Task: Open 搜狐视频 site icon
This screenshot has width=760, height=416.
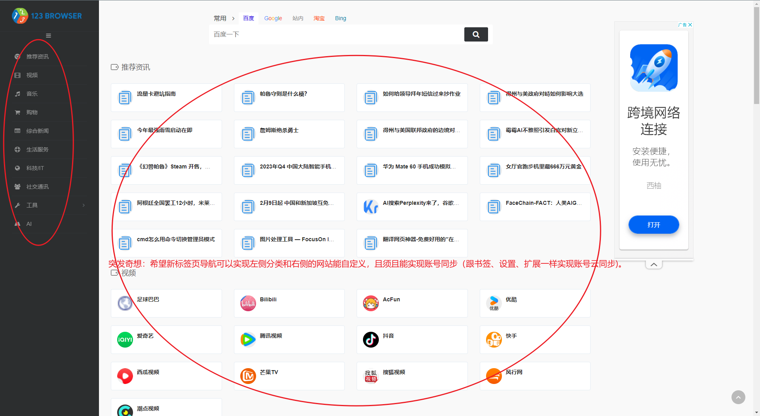Action: point(371,376)
